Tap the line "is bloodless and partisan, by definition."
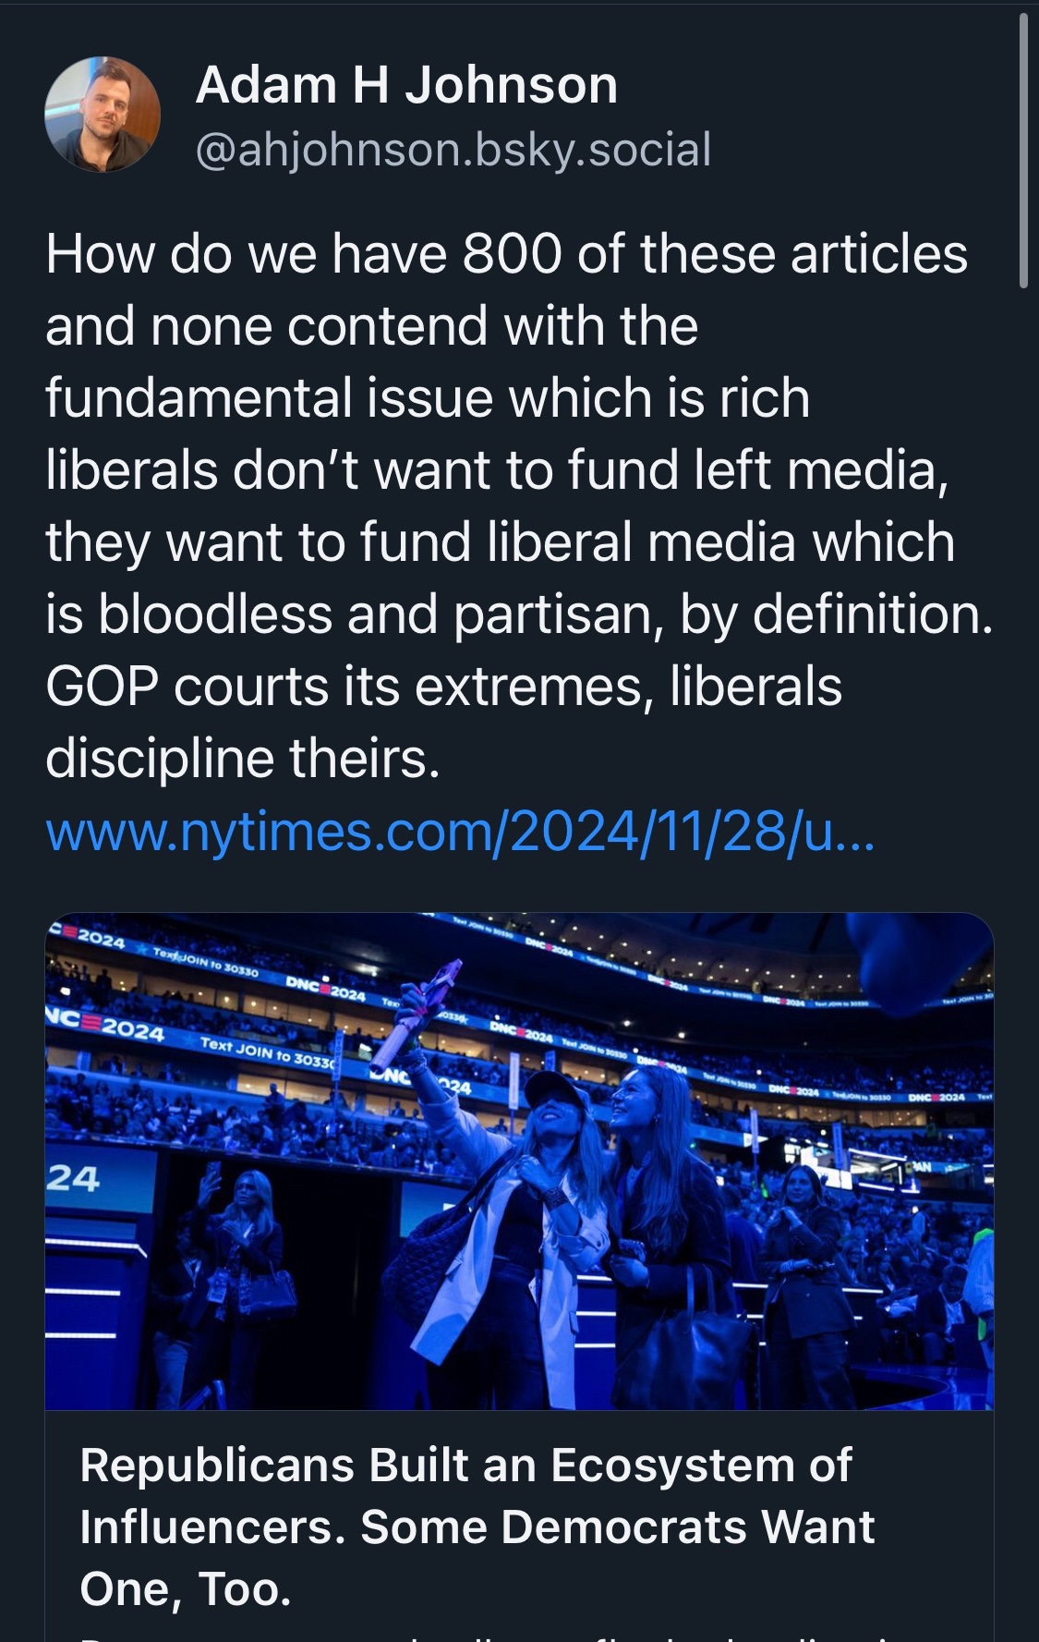The image size is (1039, 1642). (x=519, y=614)
